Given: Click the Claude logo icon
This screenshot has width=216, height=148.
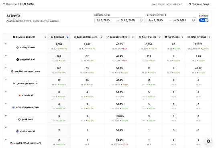Looking at the screenshot, I should [x=20, y=95].
